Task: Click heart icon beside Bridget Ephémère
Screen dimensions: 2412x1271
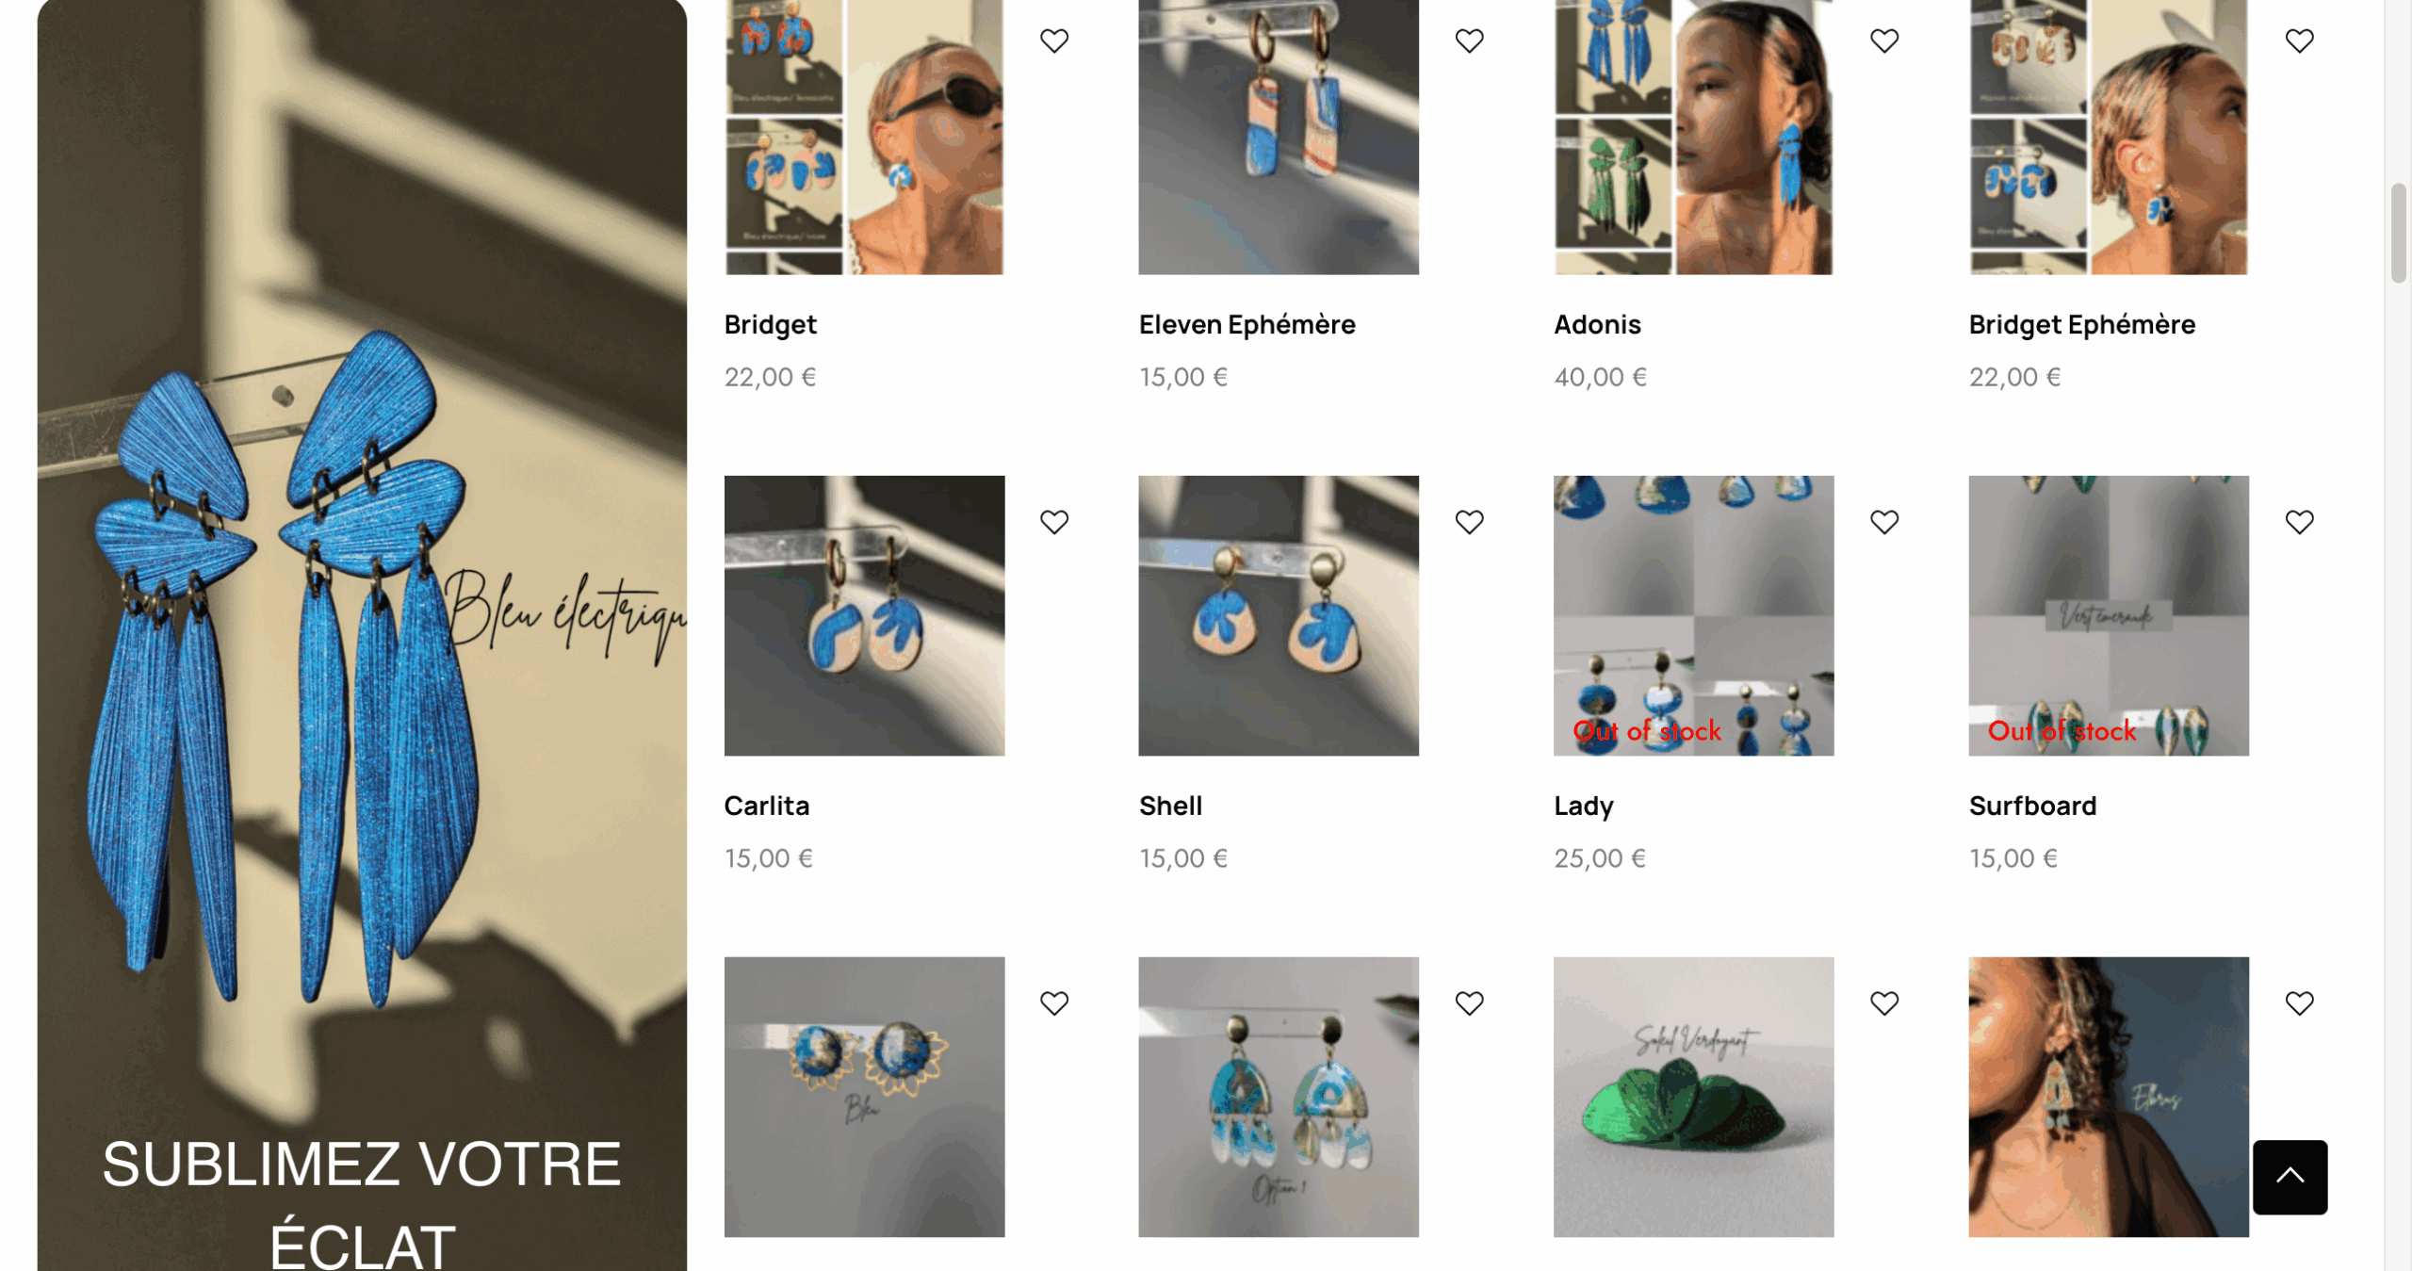Action: click(x=2299, y=41)
